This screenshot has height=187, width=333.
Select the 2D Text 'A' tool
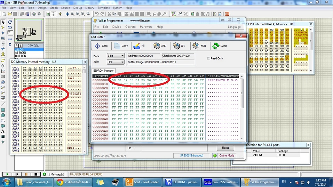[x=3, y=131]
